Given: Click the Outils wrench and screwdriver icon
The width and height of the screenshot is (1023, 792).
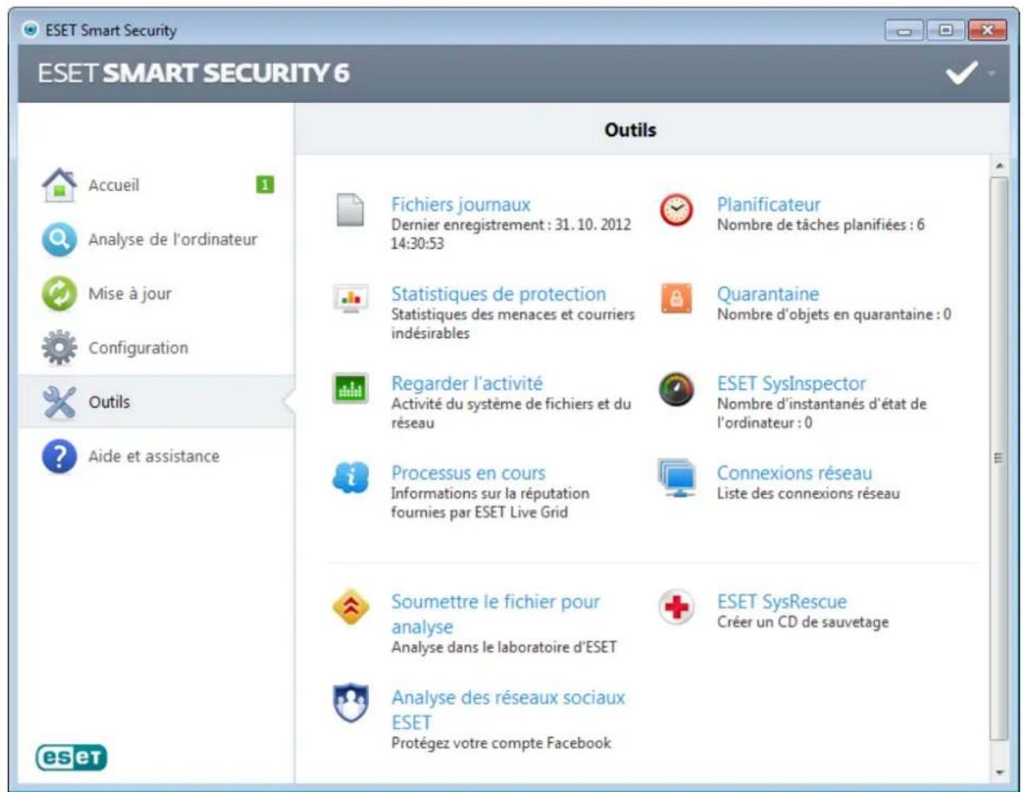Looking at the screenshot, I should 59,402.
